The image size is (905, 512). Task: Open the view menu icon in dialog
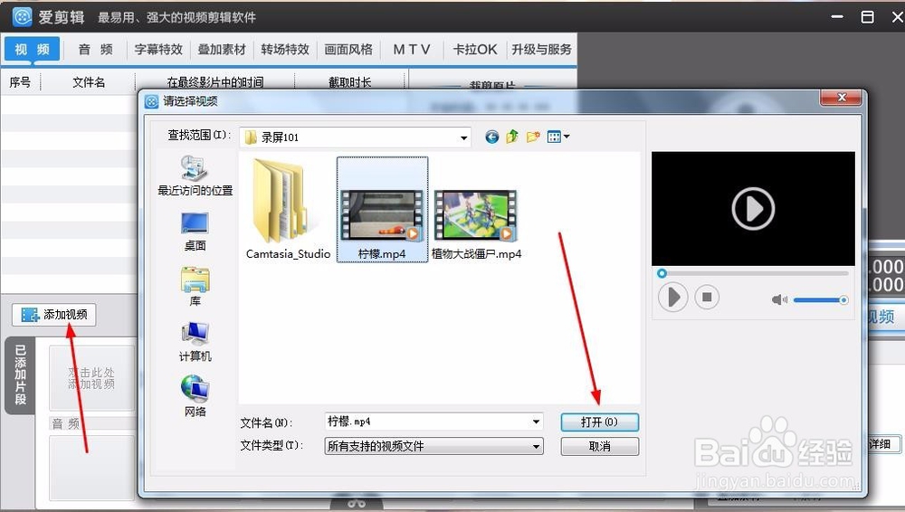(558, 137)
